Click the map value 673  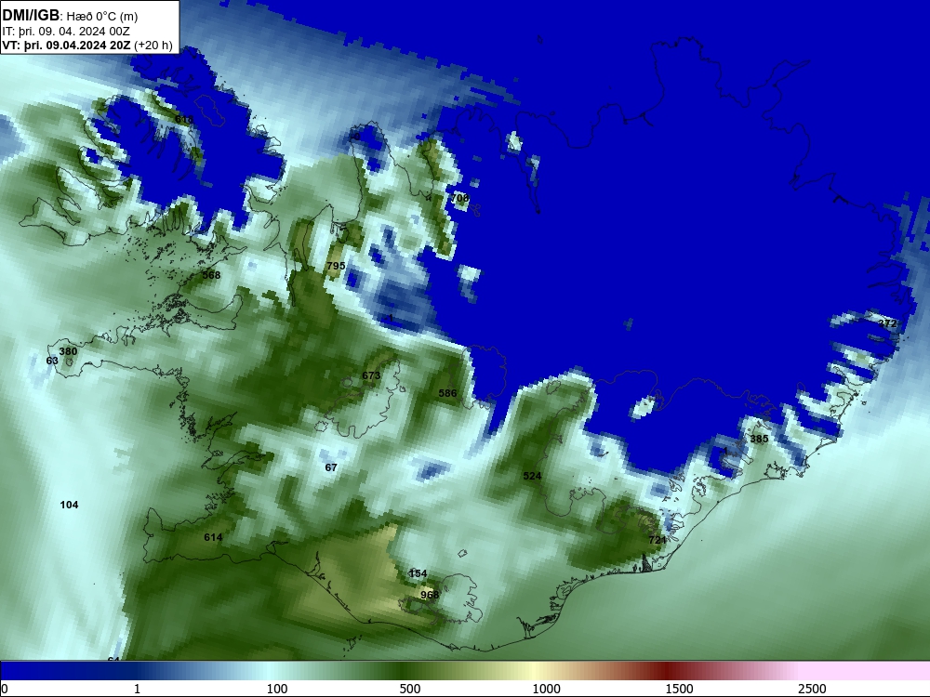[x=371, y=375]
